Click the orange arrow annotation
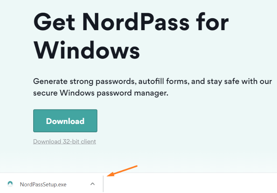The height and width of the screenshot is (193, 277). coord(122,171)
